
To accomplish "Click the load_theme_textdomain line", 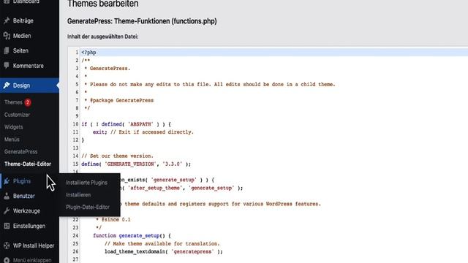I will (164, 251).
